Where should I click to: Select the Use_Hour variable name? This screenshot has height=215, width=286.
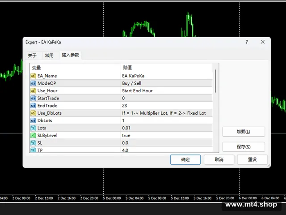(47, 90)
